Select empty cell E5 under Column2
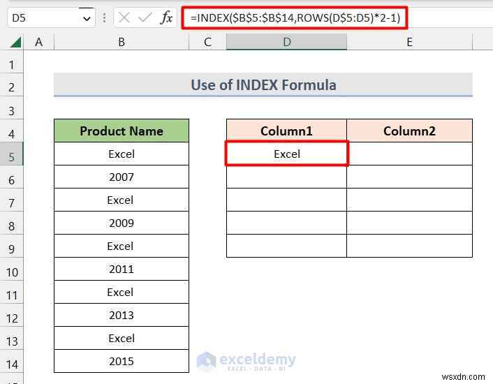The image size is (493, 384). coord(409,154)
